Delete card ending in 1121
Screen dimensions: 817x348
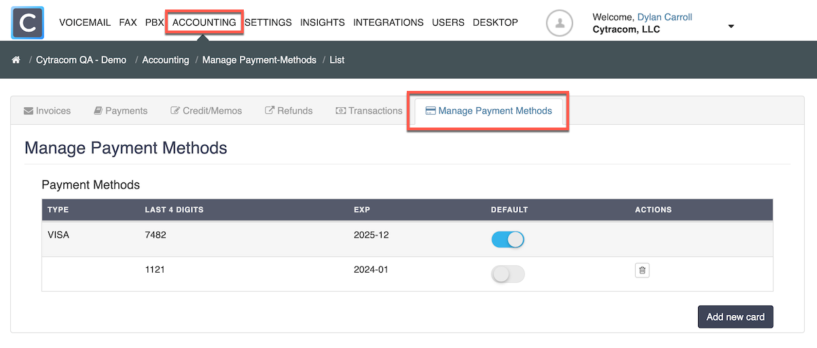tap(642, 271)
